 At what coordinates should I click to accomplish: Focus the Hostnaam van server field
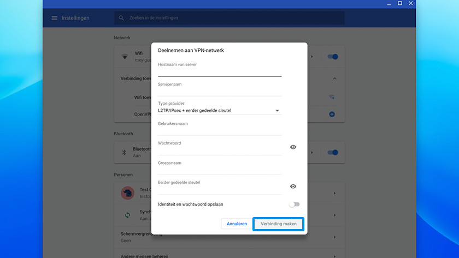219,71
